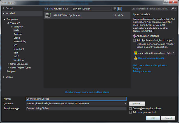
Task: Click OK to create the project
Action: [153, 118]
